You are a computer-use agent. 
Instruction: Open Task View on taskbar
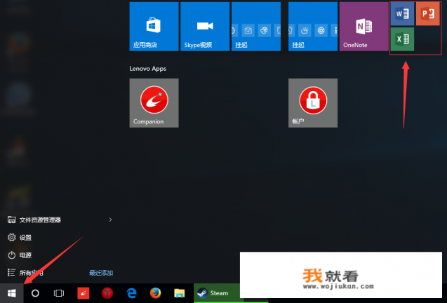(x=59, y=293)
